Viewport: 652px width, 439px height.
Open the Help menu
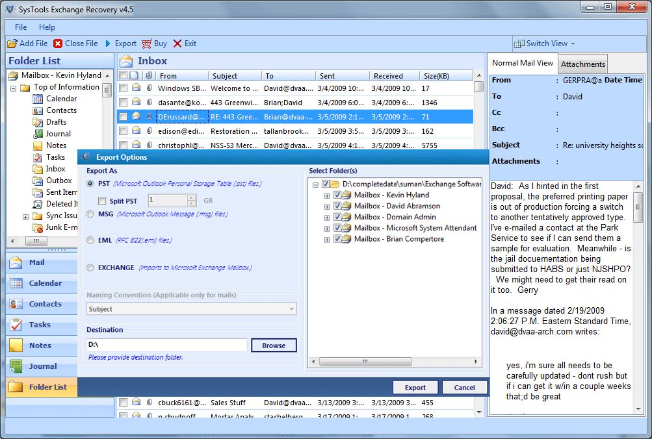[x=47, y=27]
